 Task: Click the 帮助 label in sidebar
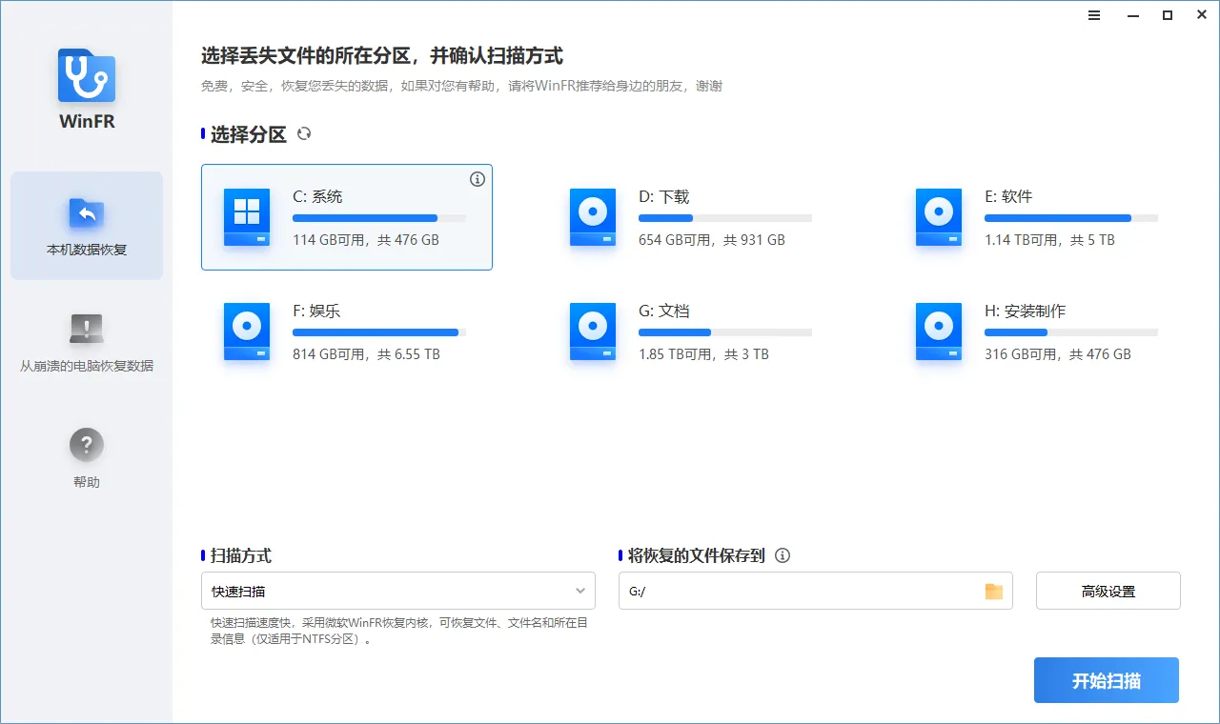click(x=87, y=482)
